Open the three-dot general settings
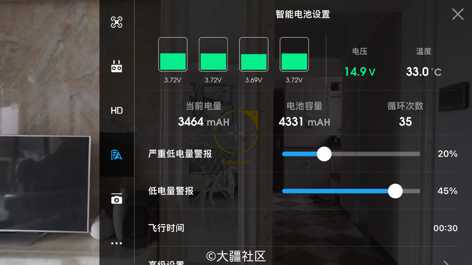This screenshot has height=265, width=472. point(116,243)
